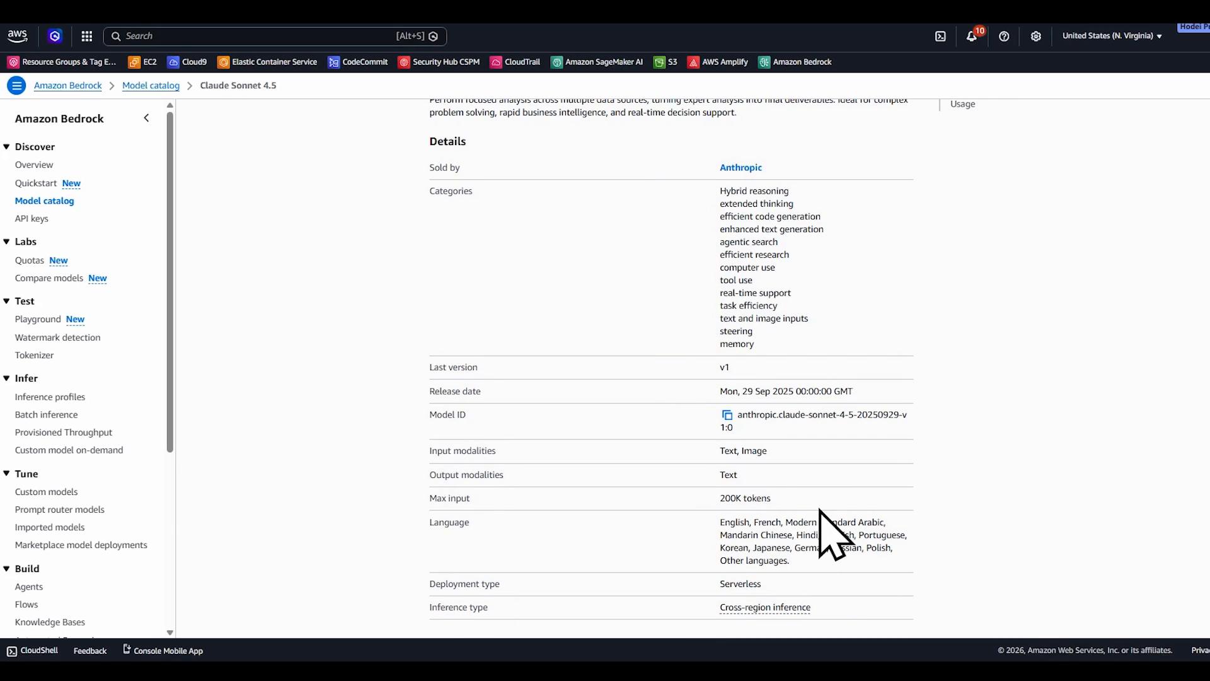Click the Amazon Q icon next to AWS logo
Screen dimensions: 1210x681
55,36
